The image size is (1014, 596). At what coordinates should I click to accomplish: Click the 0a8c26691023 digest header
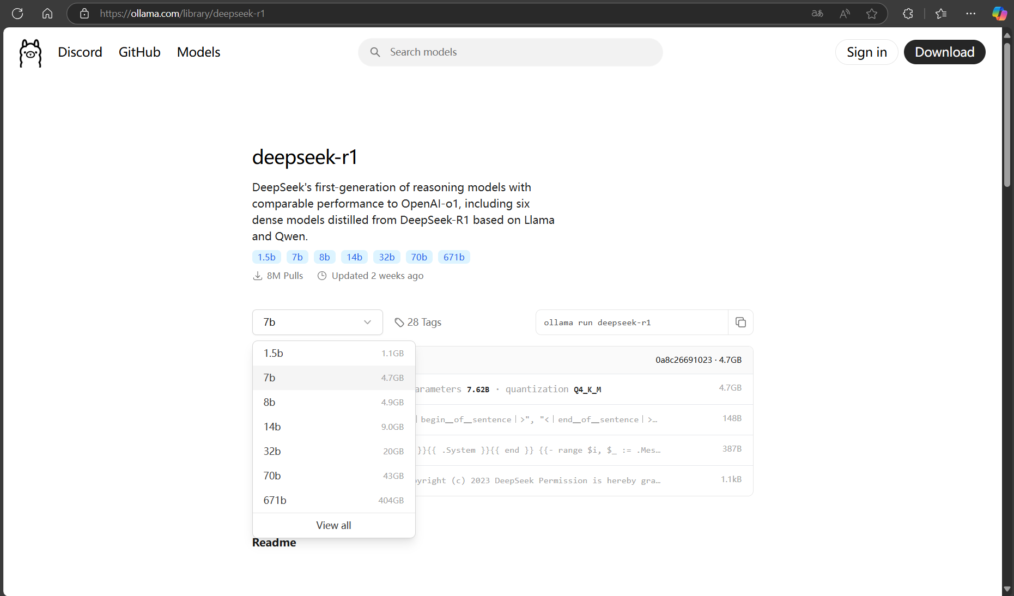(x=699, y=360)
